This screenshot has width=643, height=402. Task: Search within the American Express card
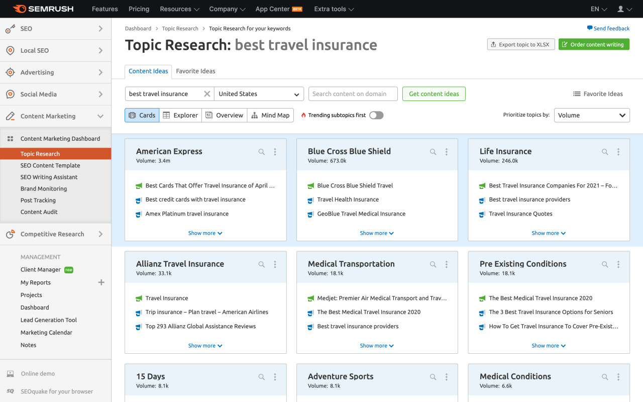tap(262, 152)
